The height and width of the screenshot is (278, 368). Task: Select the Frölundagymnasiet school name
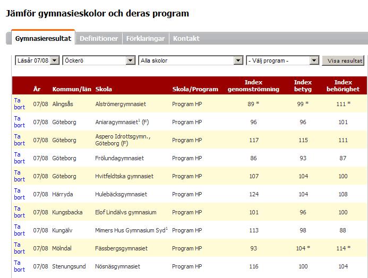(119, 158)
